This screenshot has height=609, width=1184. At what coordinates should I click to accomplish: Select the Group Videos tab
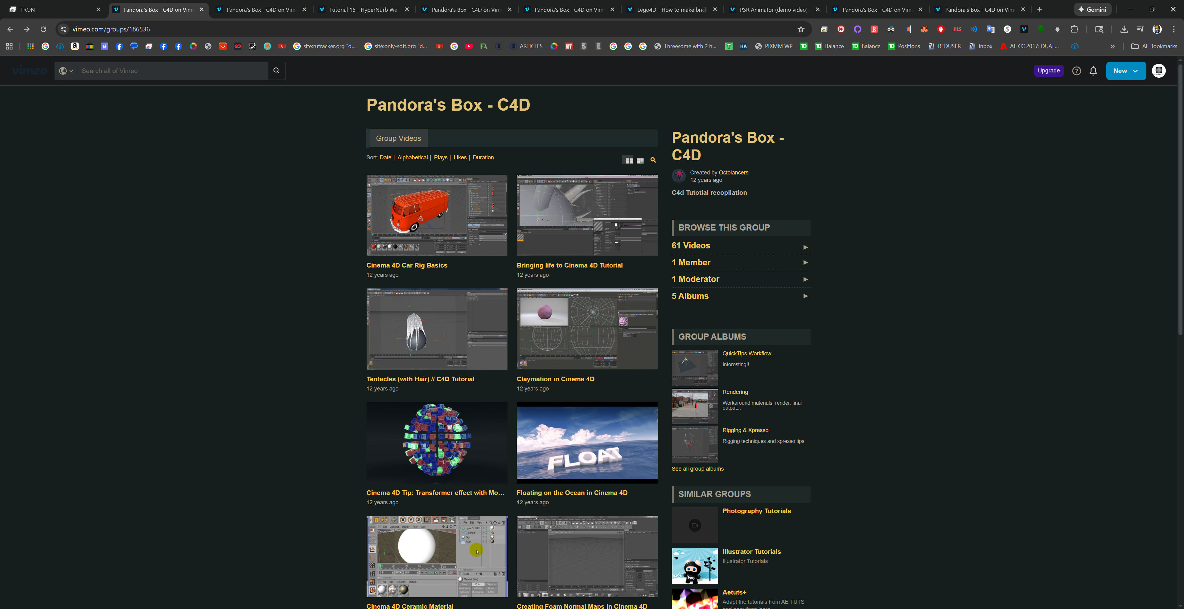[398, 138]
